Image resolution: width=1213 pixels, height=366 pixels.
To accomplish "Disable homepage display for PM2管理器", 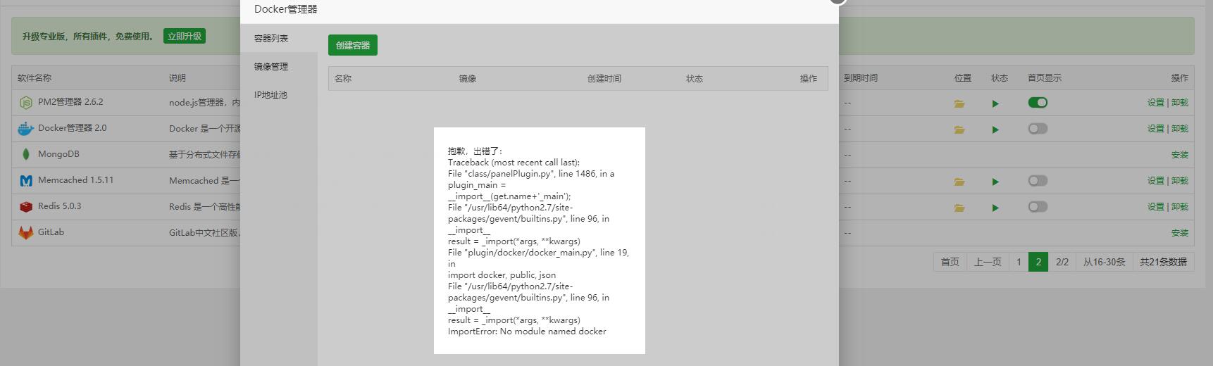I will (x=1038, y=103).
